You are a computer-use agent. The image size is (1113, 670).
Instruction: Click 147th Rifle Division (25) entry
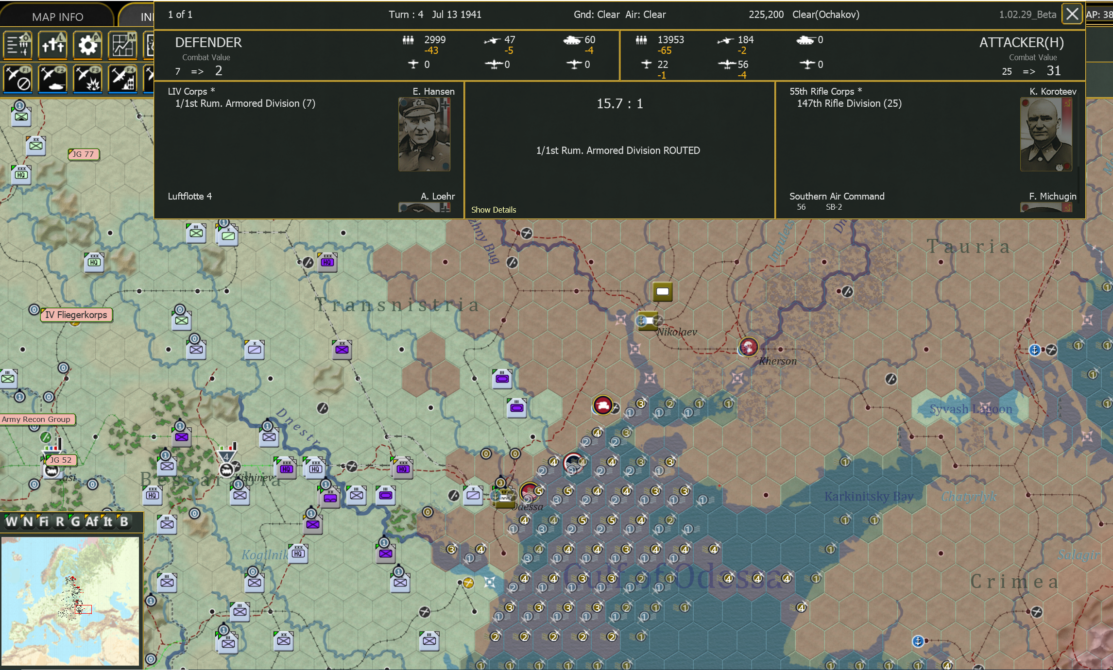click(849, 103)
